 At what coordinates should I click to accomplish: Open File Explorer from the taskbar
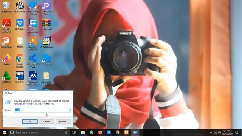coord(83,133)
